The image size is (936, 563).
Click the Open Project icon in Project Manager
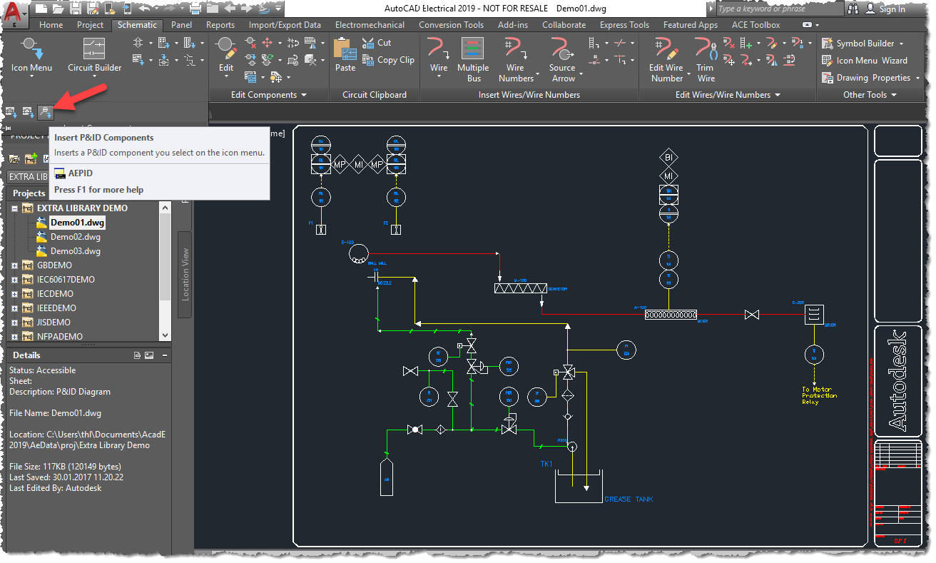click(x=15, y=158)
